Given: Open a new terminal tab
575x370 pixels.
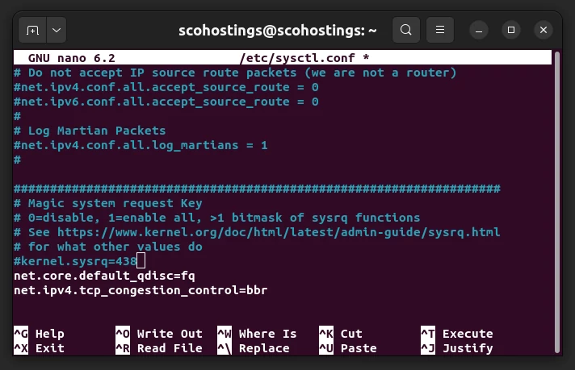Looking at the screenshot, I should click(x=32, y=30).
